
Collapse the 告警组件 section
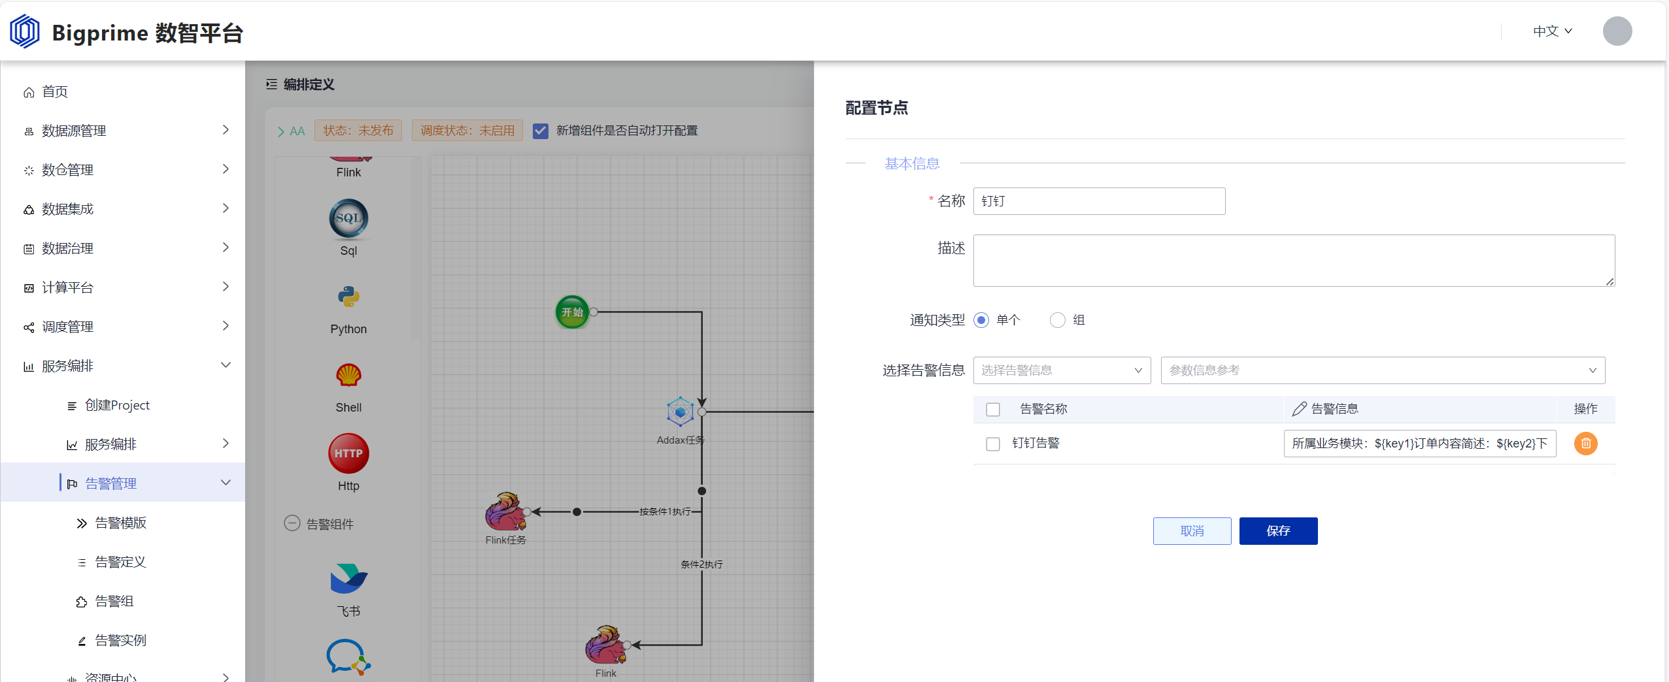(292, 523)
